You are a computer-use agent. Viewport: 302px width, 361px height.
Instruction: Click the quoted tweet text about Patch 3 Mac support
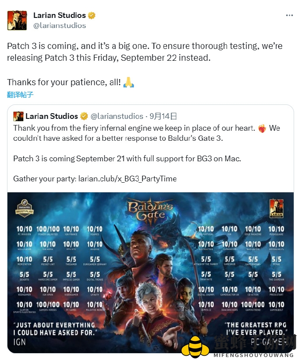(127, 159)
